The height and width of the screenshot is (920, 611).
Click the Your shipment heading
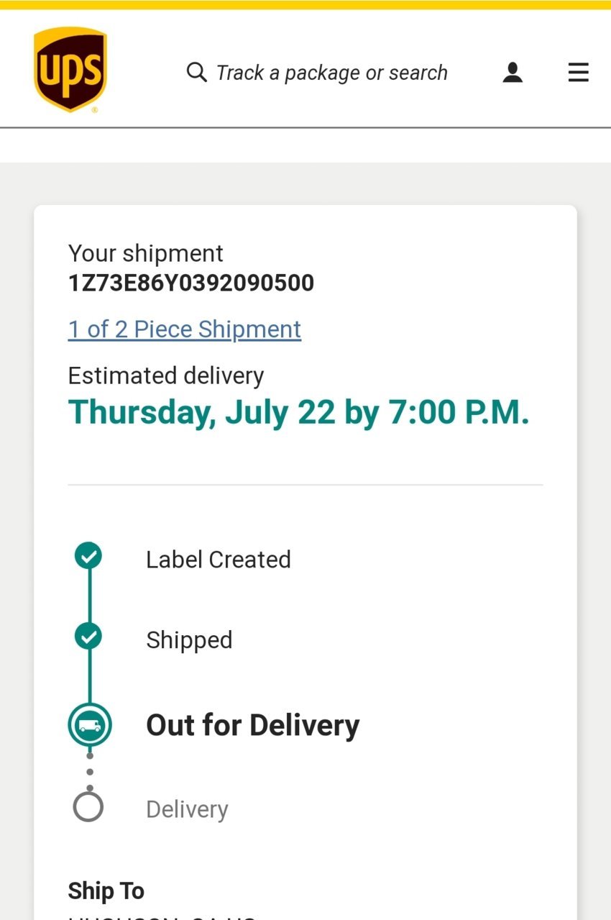tap(146, 253)
